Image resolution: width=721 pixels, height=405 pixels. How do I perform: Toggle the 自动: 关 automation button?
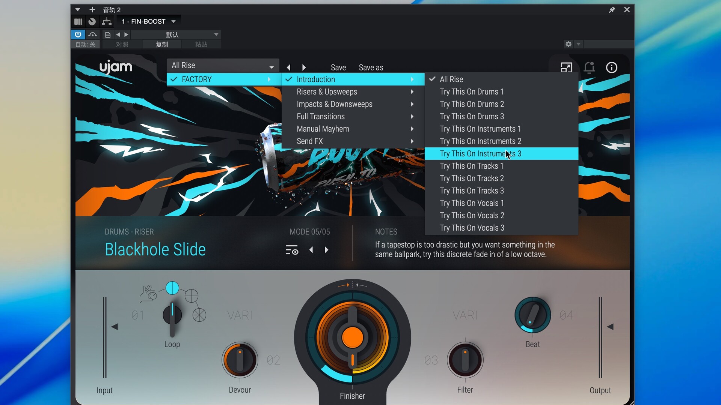click(85, 44)
